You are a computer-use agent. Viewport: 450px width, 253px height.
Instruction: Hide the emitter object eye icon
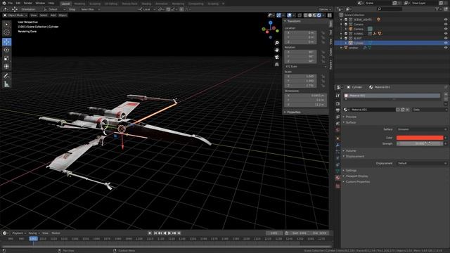tap(446, 48)
